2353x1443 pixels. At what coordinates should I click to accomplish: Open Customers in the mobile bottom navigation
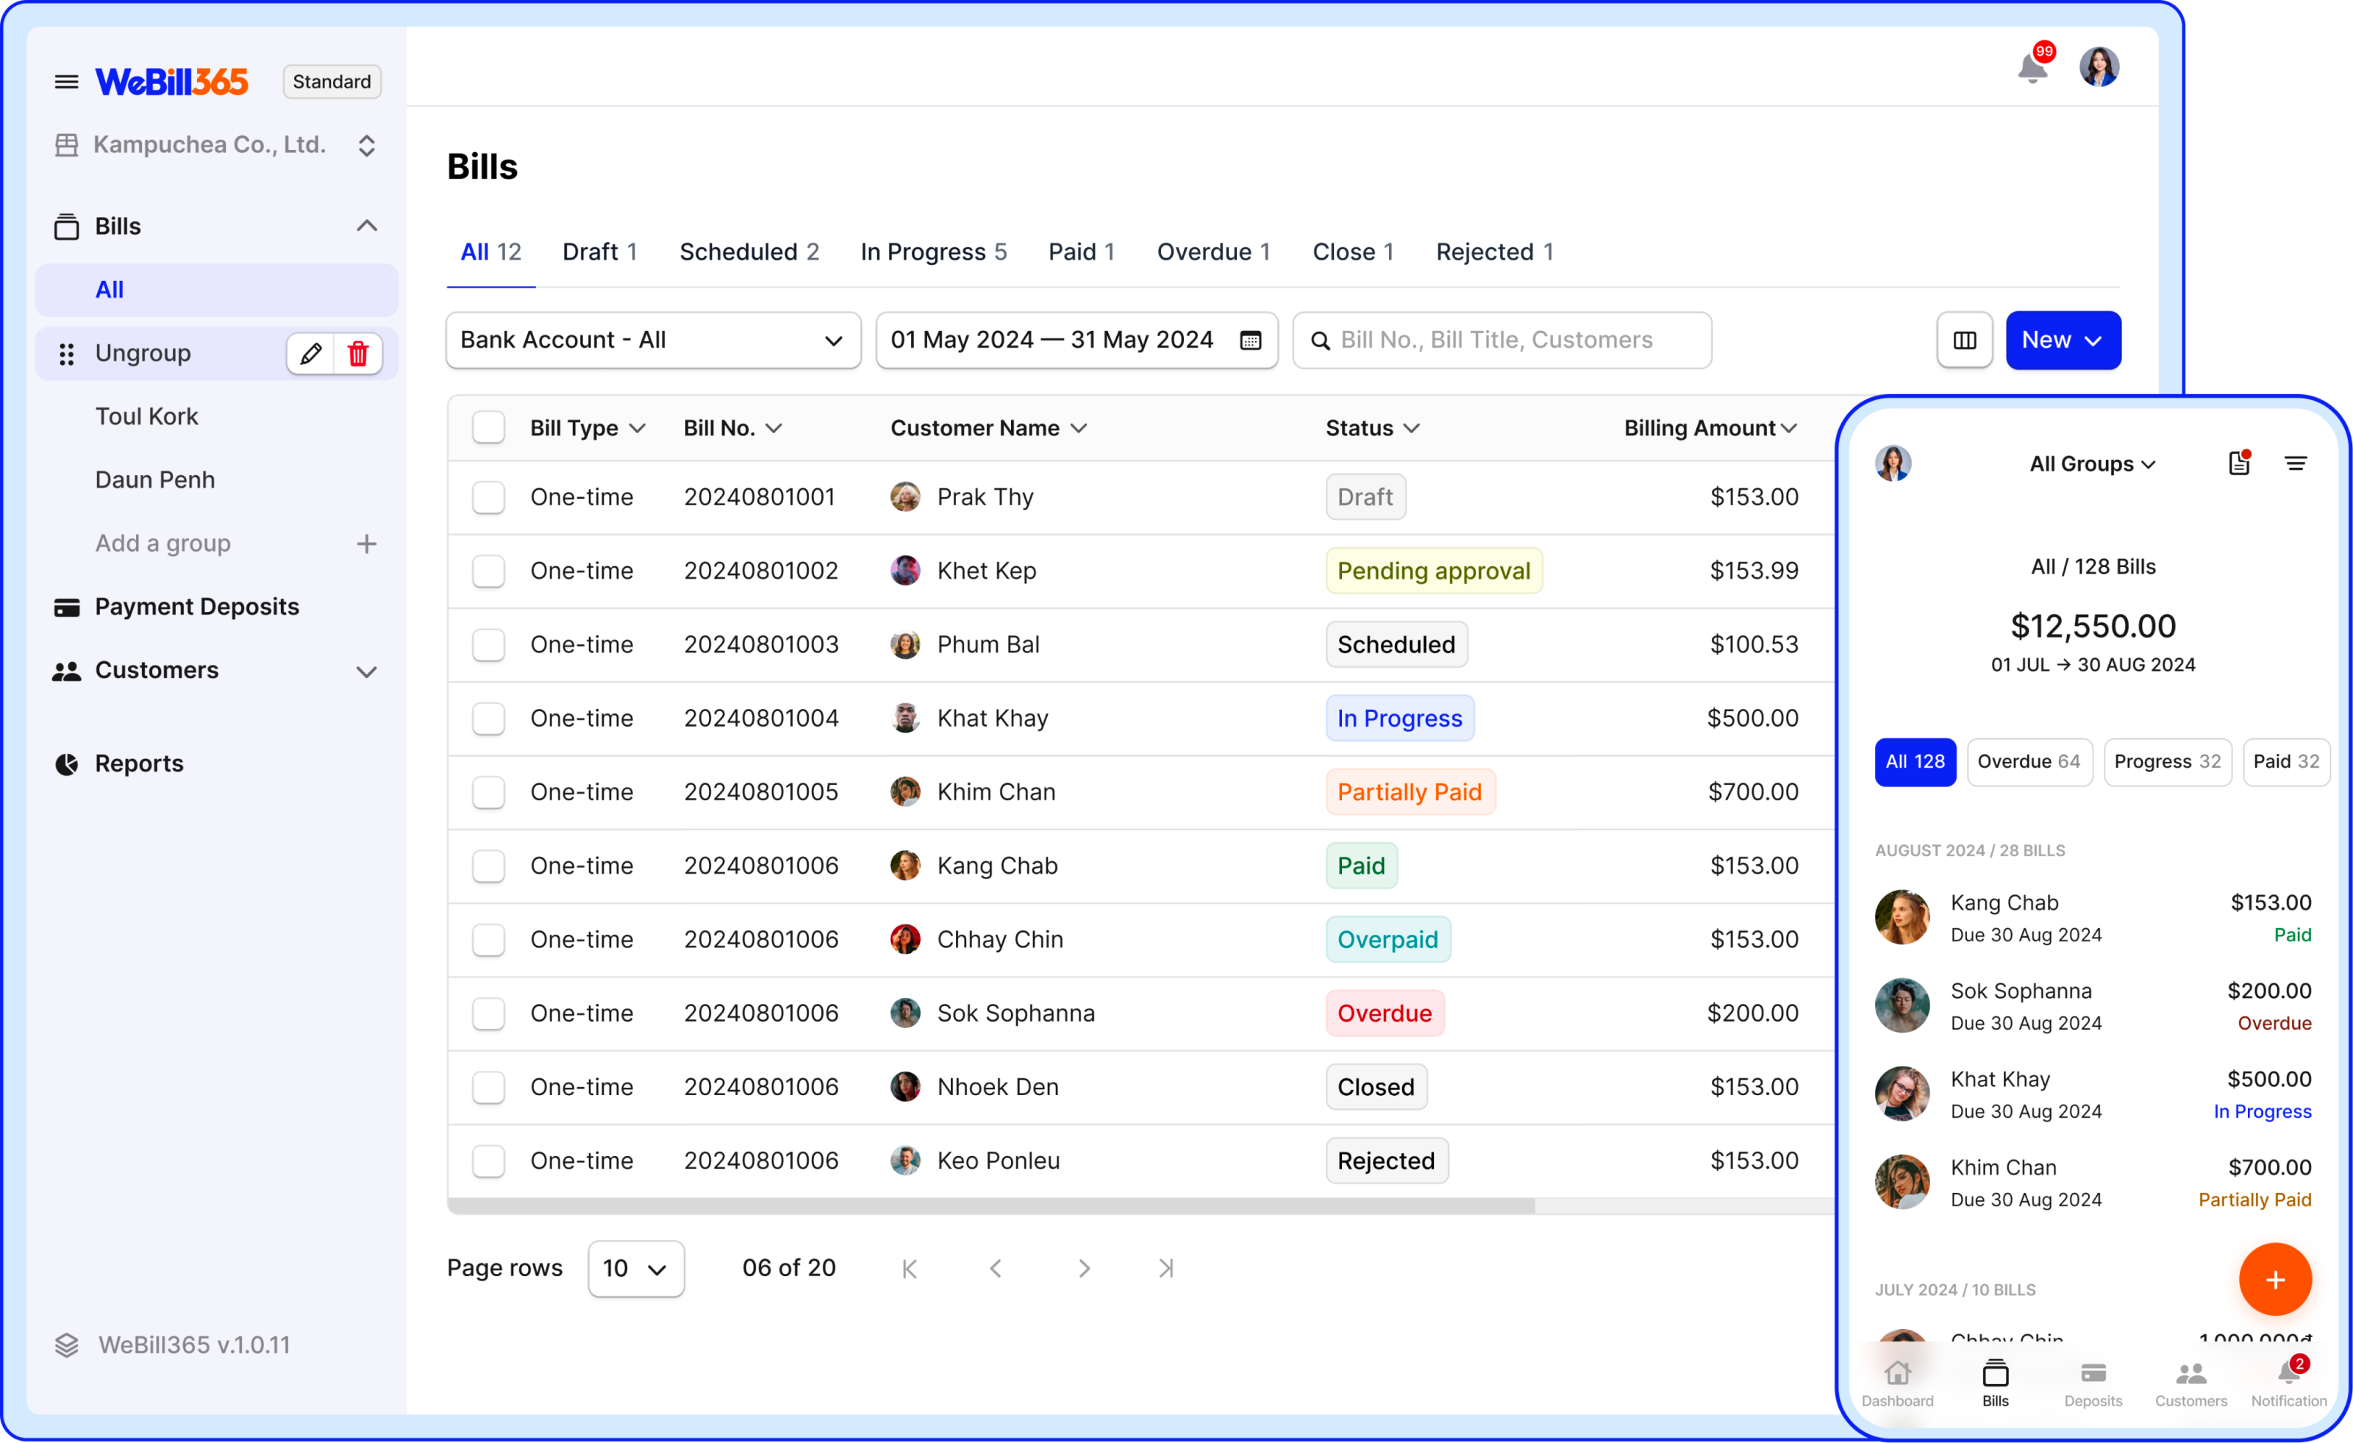pos(2190,1383)
